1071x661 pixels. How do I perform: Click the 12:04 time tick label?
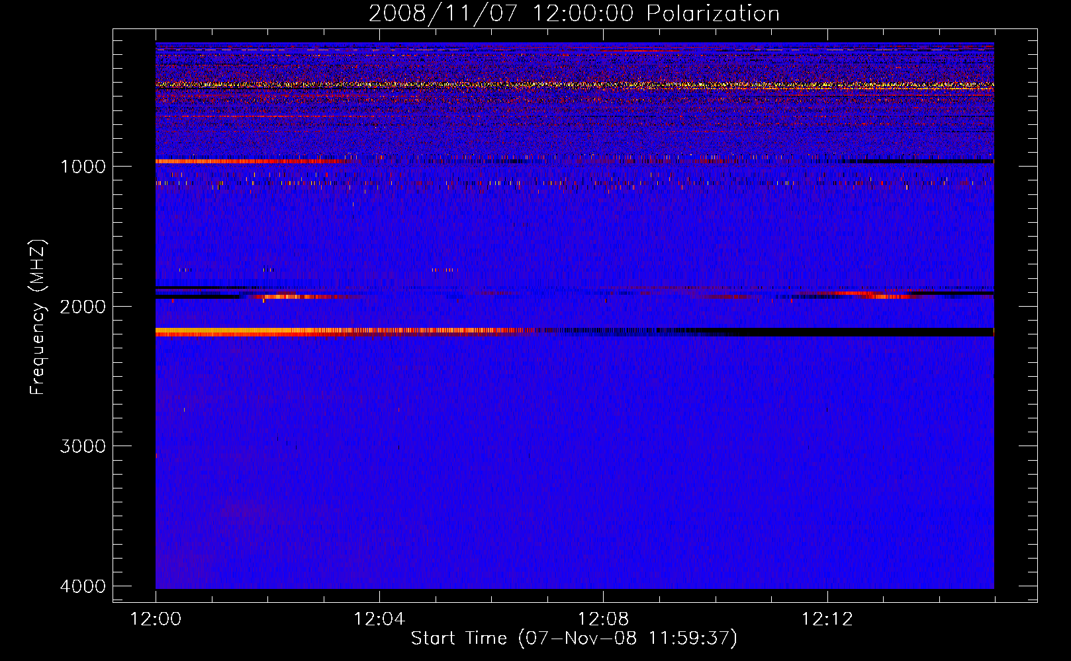[379, 619]
